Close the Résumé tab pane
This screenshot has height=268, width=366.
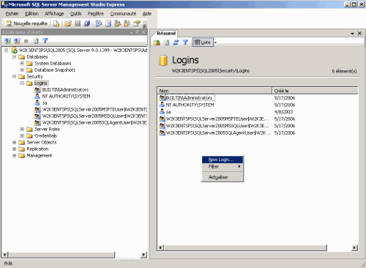click(x=359, y=33)
